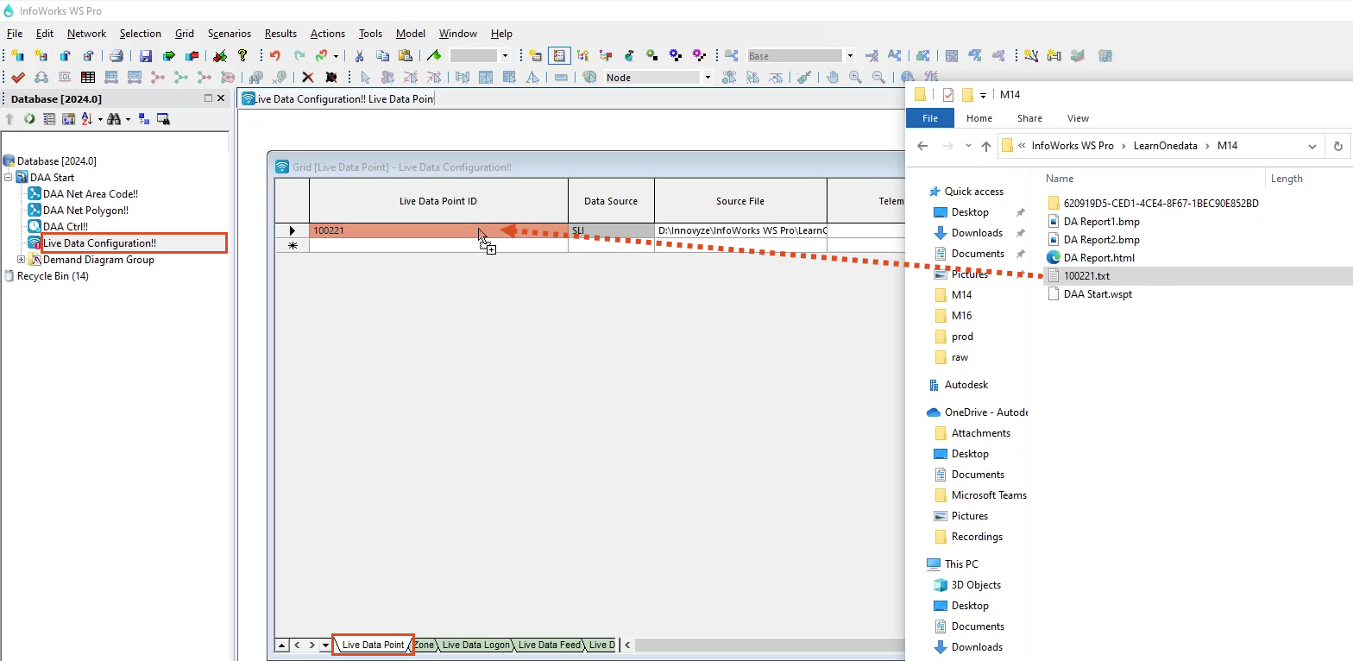The height and width of the screenshot is (661, 1353).
Task: Switch to the Live Data Point tab
Action: click(x=373, y=645)
